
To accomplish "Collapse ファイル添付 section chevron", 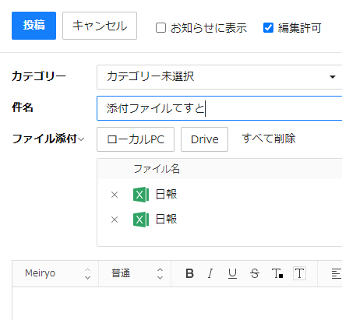I will pos(81,139).
